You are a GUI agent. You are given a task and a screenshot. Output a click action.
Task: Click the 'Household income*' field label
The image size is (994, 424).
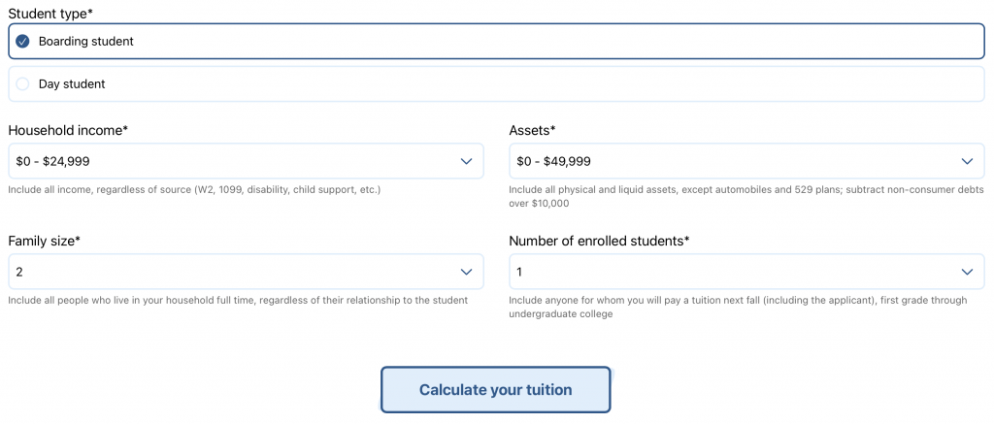[x=68, y=130]
